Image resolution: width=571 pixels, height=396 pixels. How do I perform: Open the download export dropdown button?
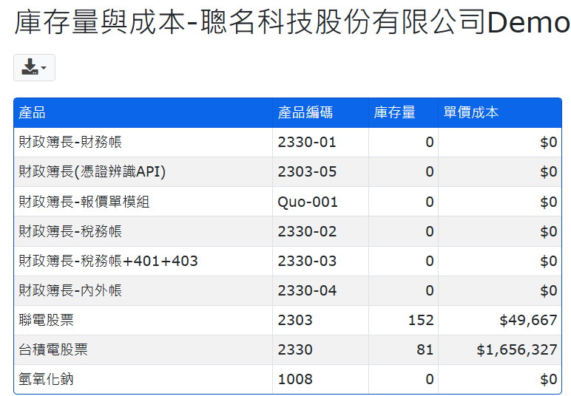(34, 68)
